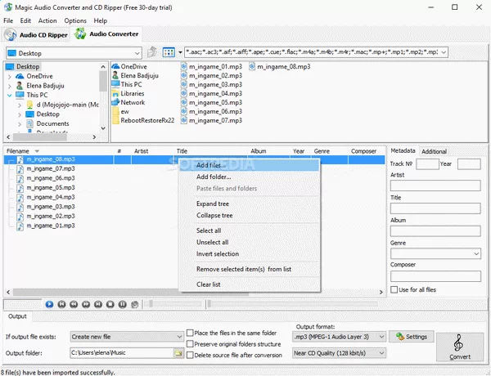Select m_ingame_05.mp3 in the file browser pane
Screen dimensions: 491x376
tap(212, 102)
